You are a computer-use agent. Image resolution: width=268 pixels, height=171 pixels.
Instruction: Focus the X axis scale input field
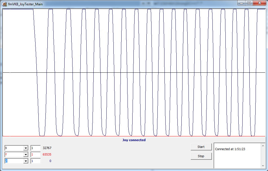pos(36,148)
